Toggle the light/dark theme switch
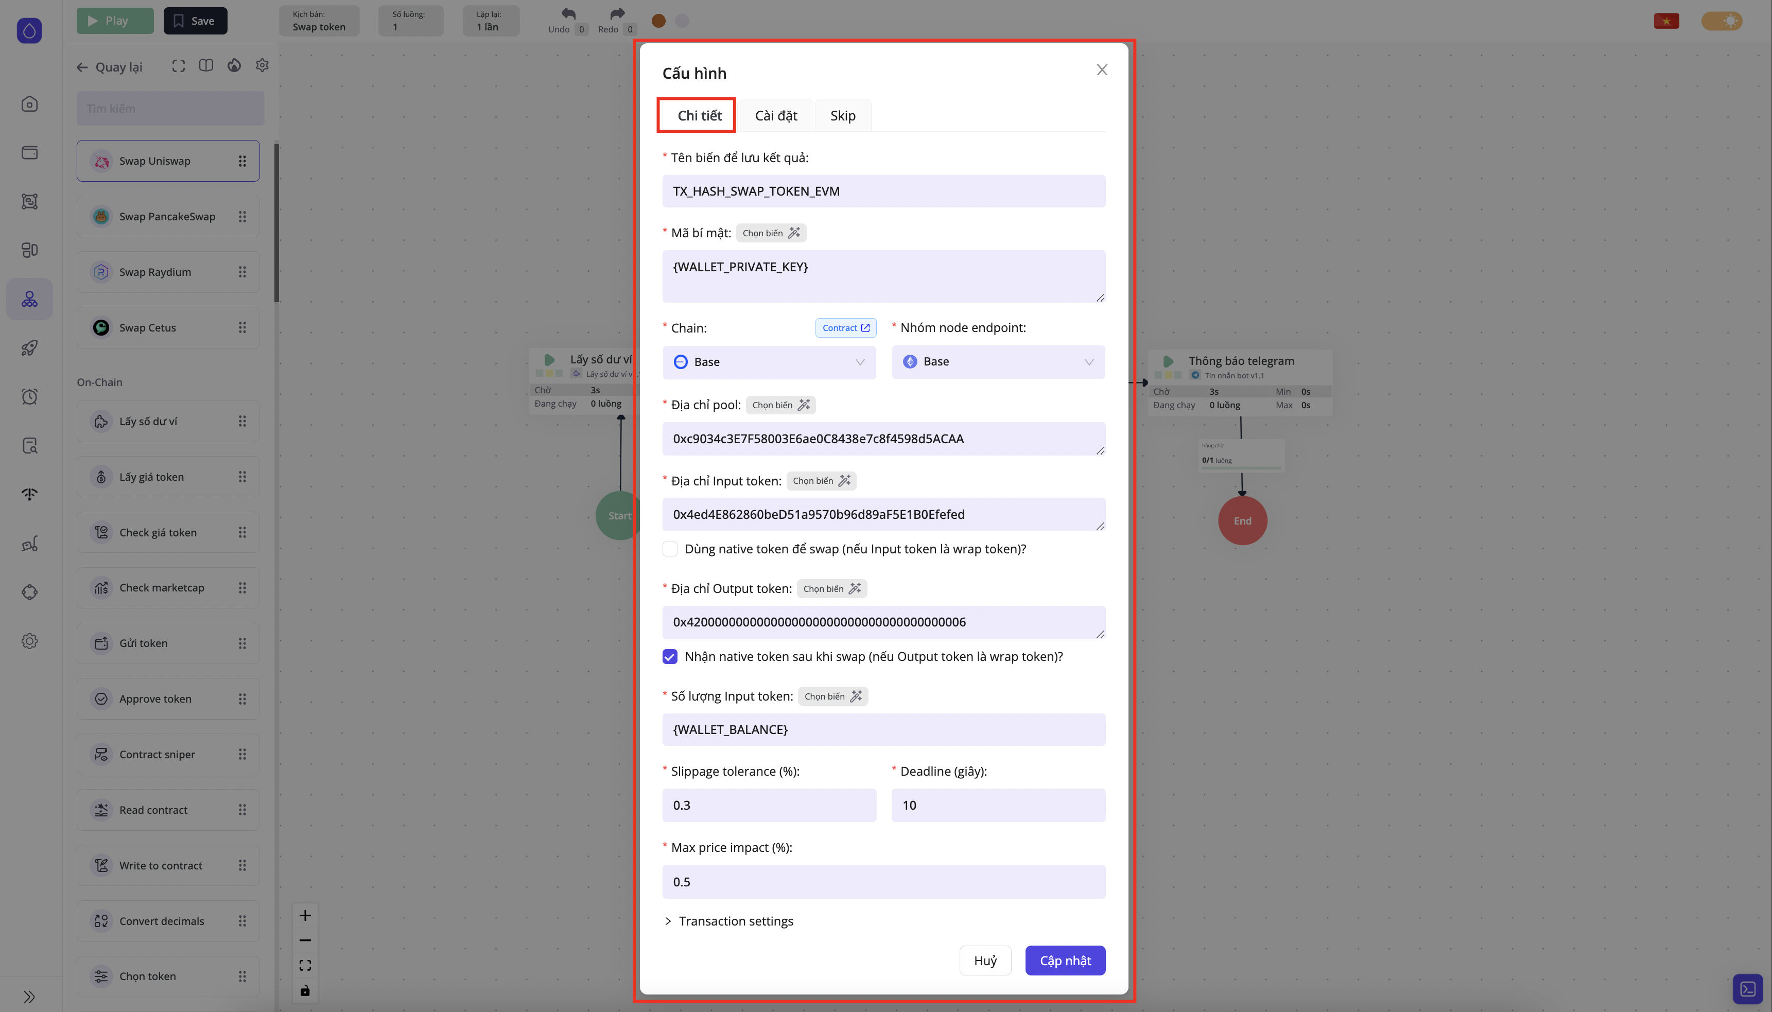 pos(1722,21)
